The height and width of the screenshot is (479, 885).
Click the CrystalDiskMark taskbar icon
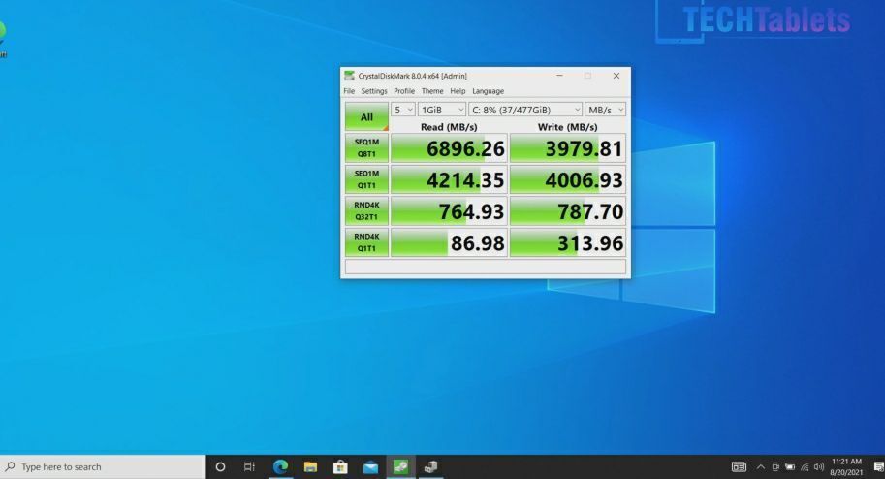click(x=399, y=466)
